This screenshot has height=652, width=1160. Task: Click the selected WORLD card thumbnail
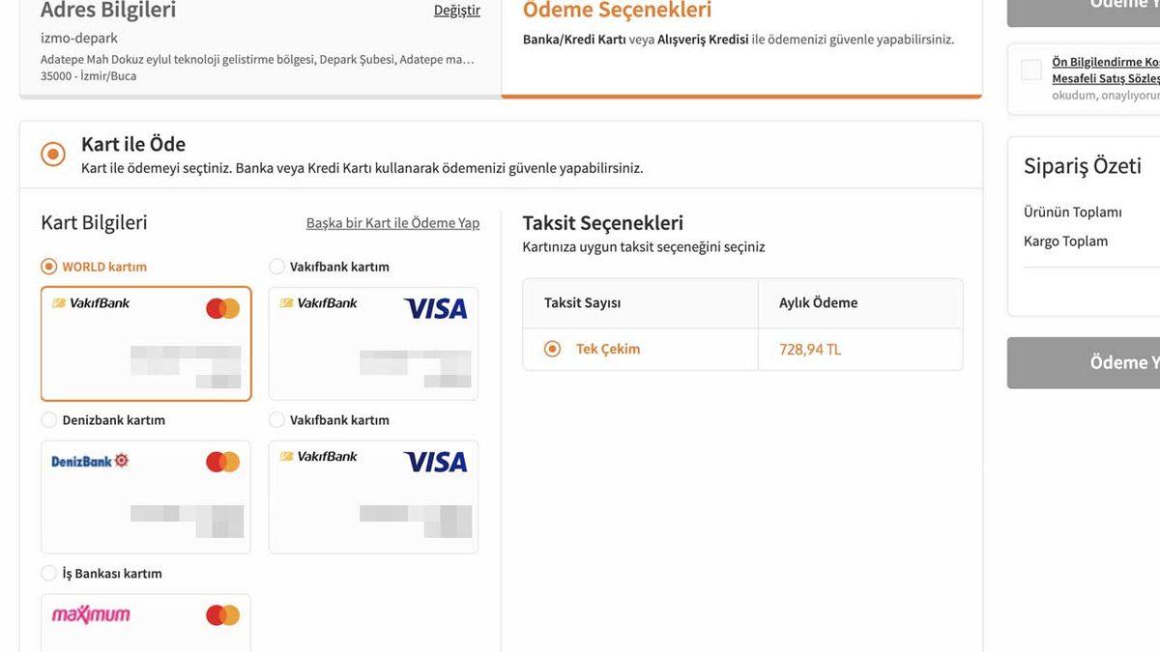coord(145,343)
